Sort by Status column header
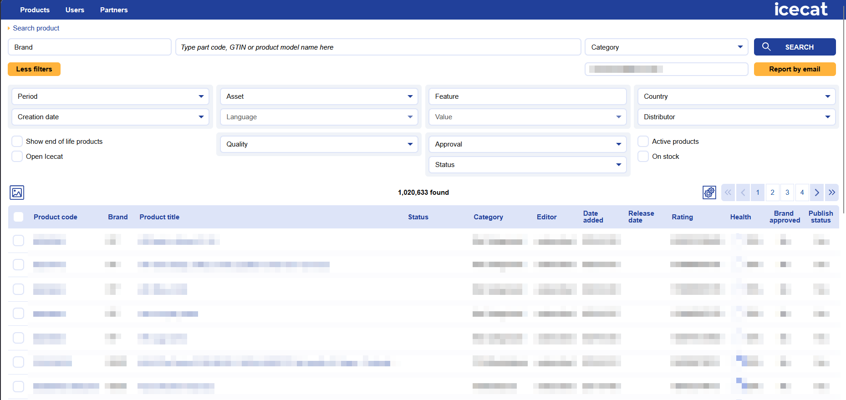The width and height of the screenshot is (846, 400). pyautogui.click(x=418, y=217)
